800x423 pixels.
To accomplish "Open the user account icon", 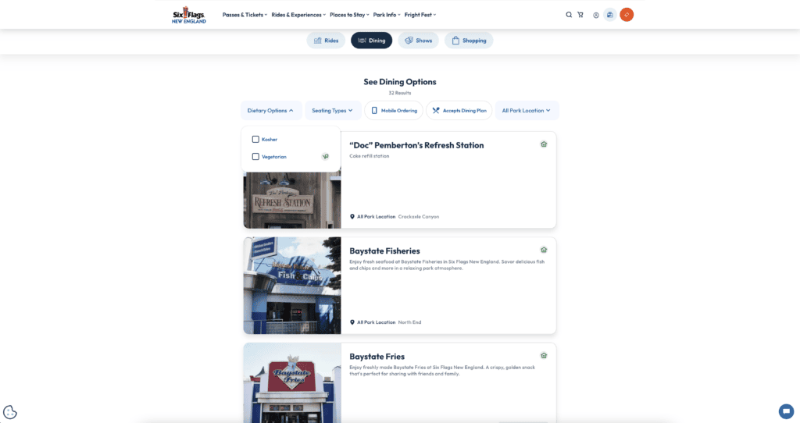I will coord(596,16).
